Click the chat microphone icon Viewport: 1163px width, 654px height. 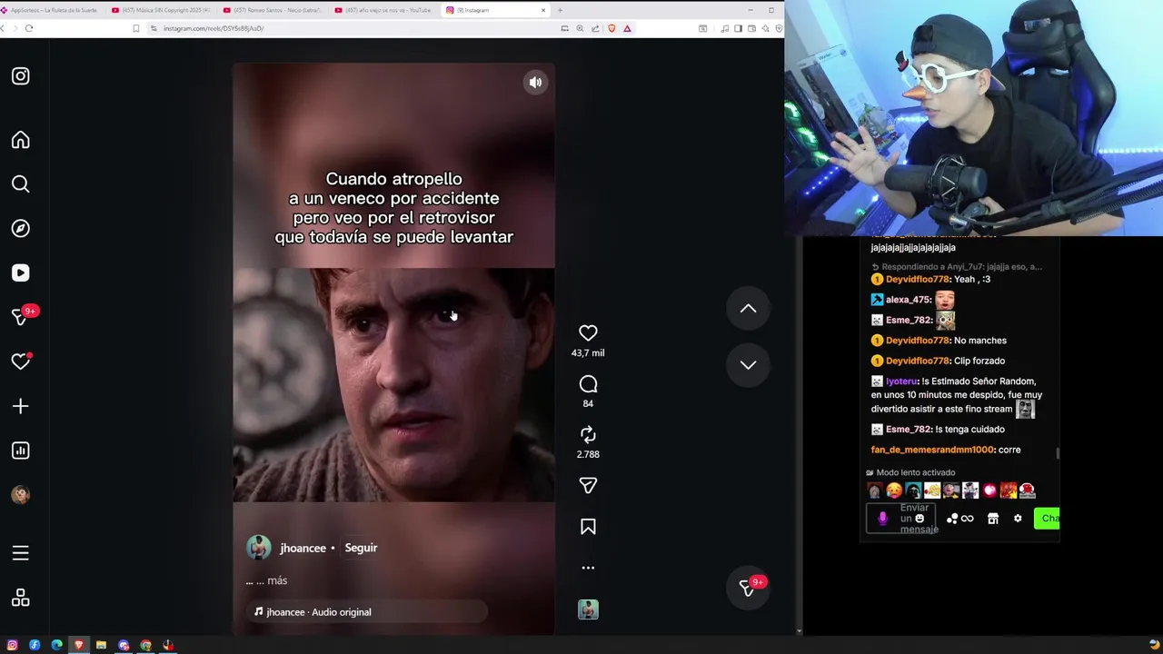click(x=882, y=519)
